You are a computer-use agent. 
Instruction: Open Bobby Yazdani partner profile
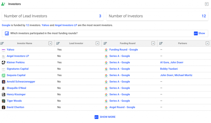(x=169, y=69)
